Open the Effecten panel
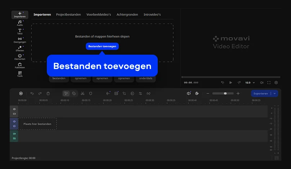 (20, 49)
